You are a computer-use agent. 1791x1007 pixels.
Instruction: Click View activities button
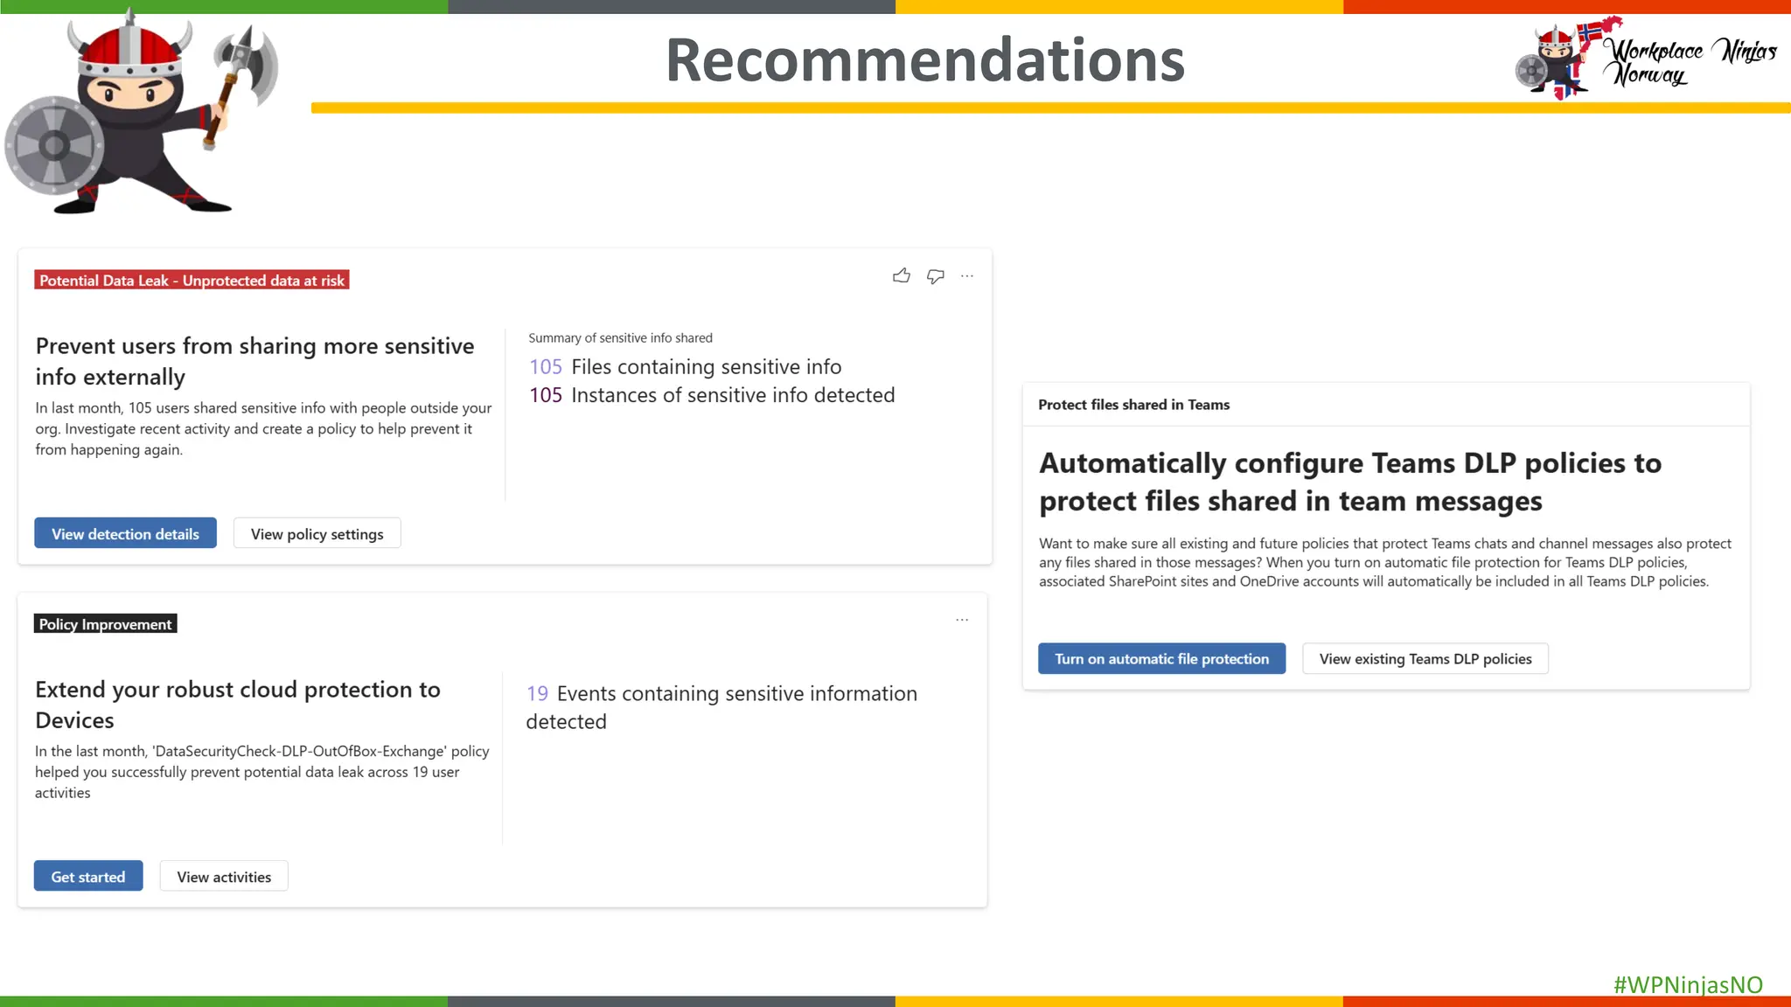point(224,876)
